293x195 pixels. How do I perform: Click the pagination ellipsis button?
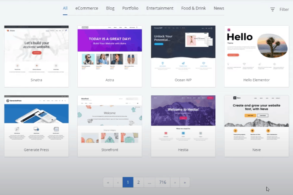coord(149,182)
